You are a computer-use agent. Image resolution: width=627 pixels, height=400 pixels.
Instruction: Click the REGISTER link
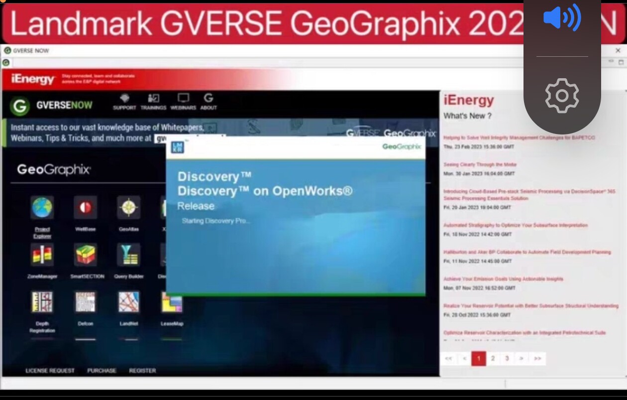(142, 371)
